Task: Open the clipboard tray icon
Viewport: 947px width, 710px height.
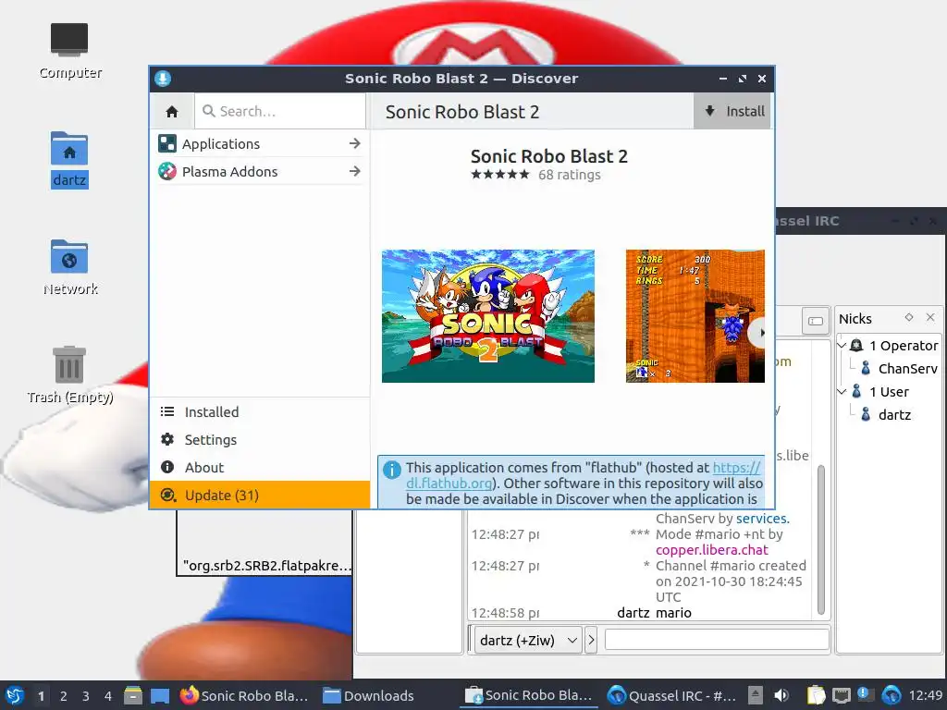Action: [x=816, y=695]
